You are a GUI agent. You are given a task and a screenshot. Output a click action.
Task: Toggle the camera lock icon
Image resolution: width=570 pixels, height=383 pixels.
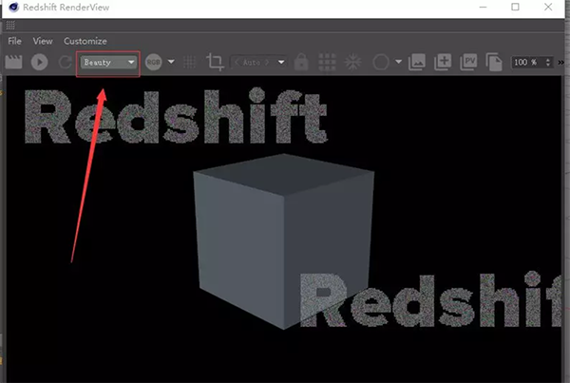tap(301, 62)
